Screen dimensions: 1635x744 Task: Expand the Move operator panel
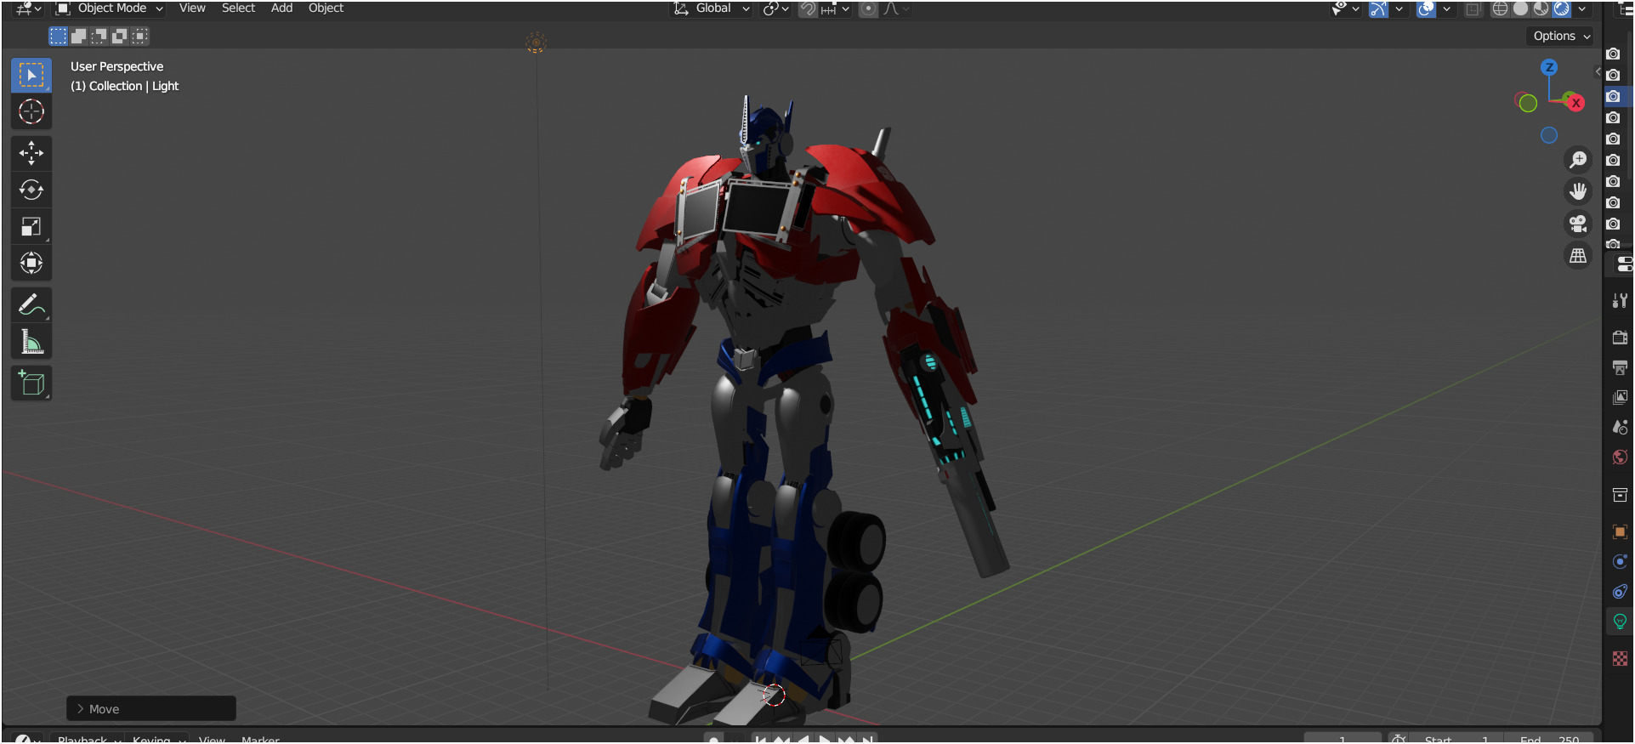[x=151, y=708]
